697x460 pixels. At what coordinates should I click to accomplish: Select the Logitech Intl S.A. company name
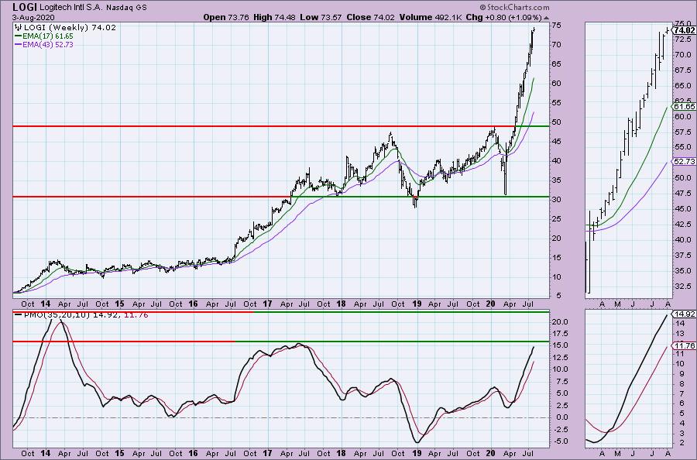[71, 8]
